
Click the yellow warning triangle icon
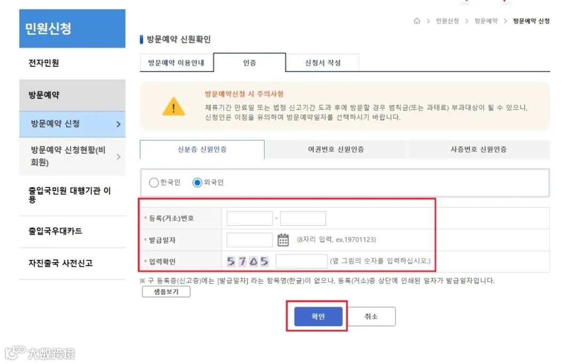[x=173, y=107]
